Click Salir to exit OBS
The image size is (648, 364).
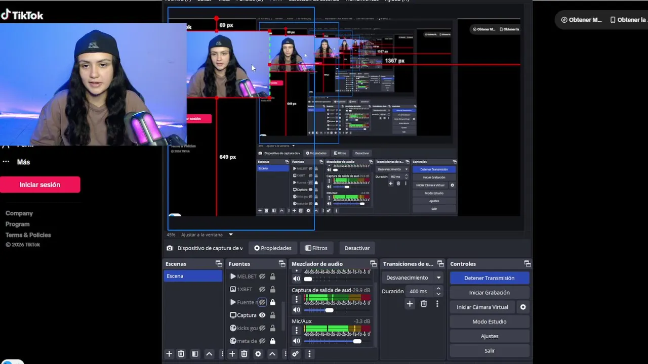(490, 351)
